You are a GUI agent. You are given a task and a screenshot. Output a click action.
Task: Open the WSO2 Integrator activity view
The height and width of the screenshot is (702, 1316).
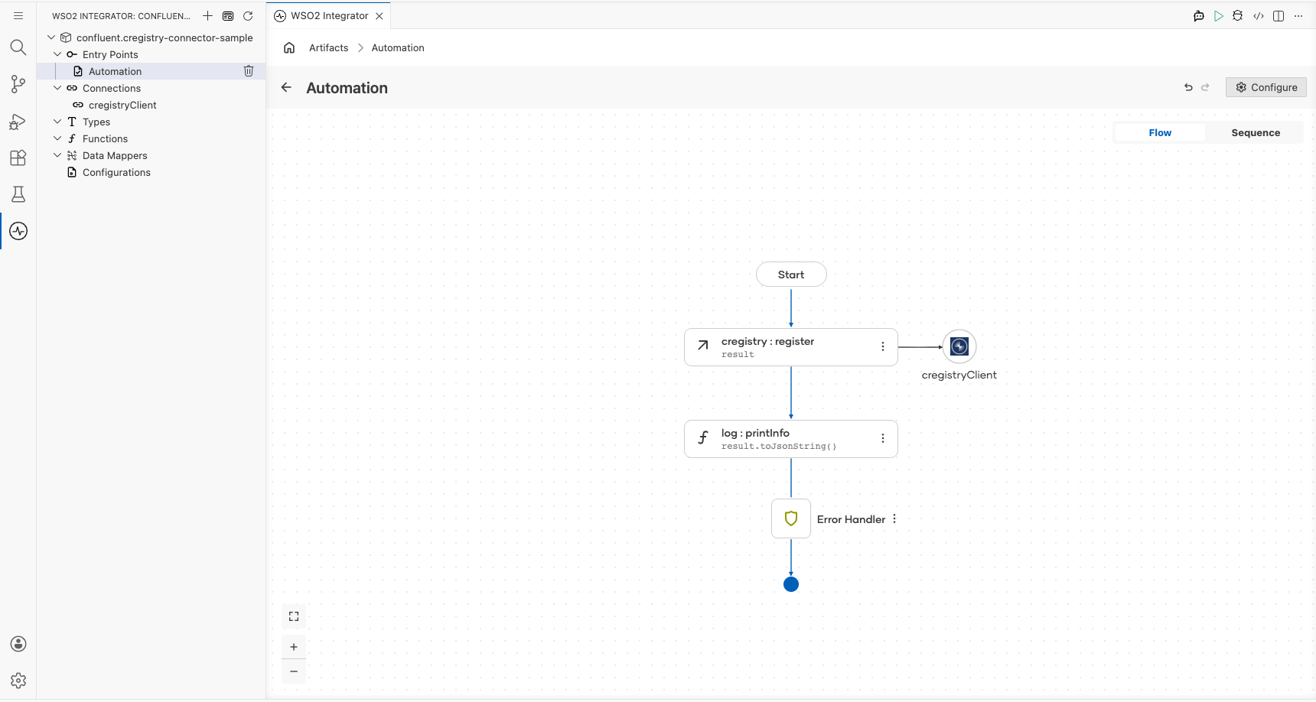click(x=18, y=231)
